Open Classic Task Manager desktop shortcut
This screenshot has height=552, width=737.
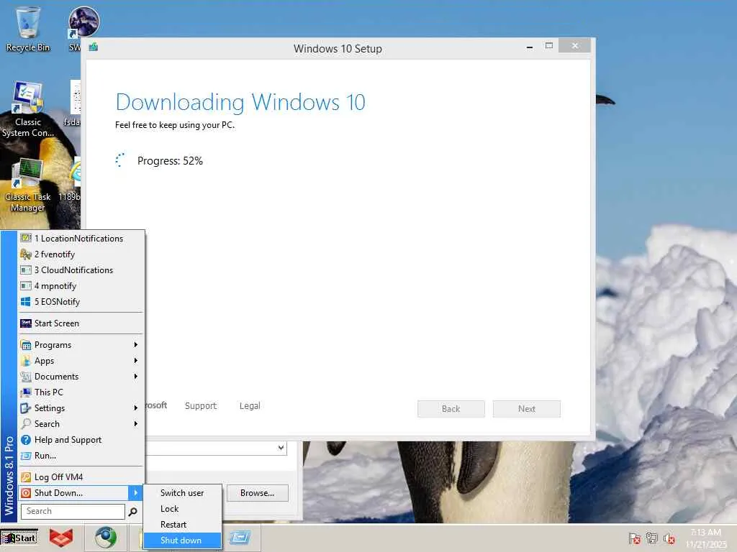coord(28,185)
